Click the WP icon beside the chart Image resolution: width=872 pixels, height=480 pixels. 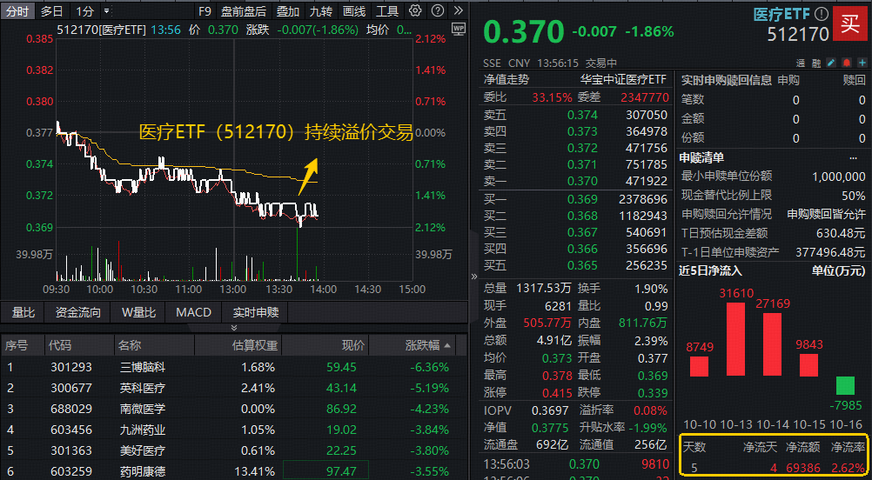click(x=459, y=29)
